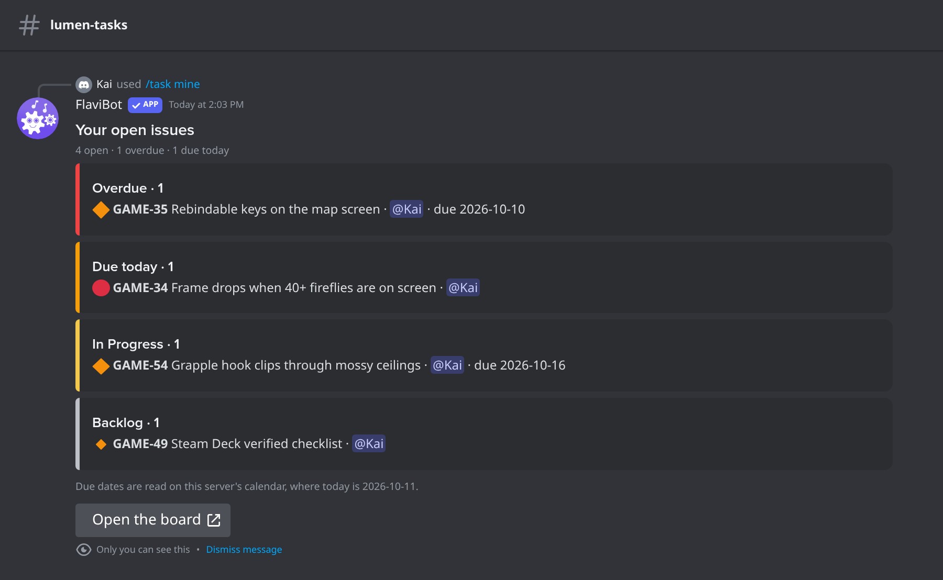Click the GAME-54 issue key
Viewport: 943px width, 580px height.
140,365
